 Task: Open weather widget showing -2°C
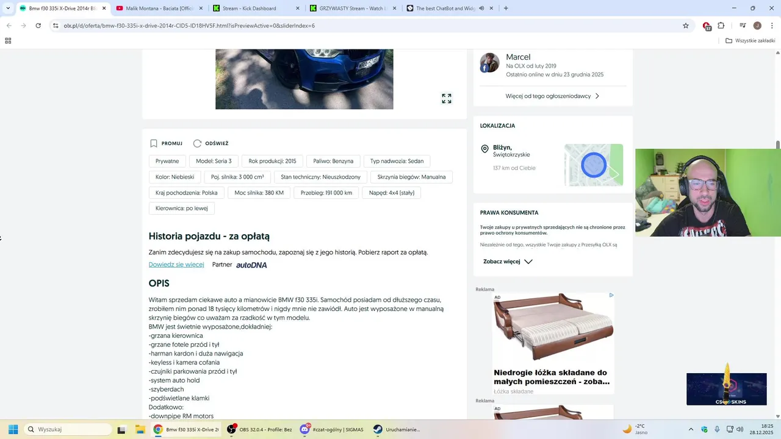click(x=635, y=429)
